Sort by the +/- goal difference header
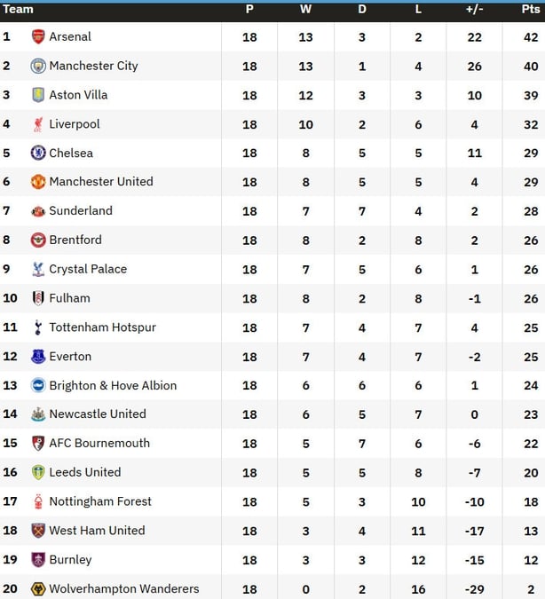Viewport: 545px width, 599px height. coord(474,10)
